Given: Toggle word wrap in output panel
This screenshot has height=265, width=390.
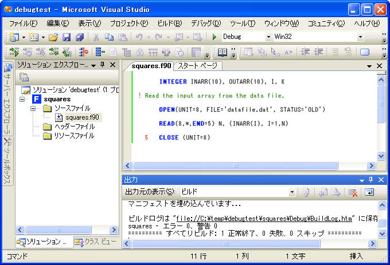Looking at the screenshot, I should click(368, 192).
